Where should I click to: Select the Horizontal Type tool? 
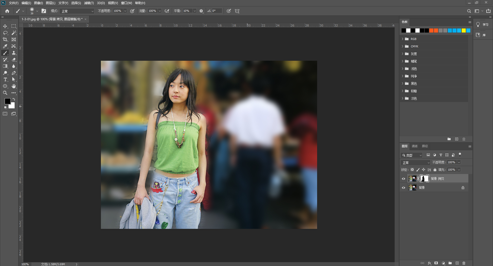click(5, 79)
